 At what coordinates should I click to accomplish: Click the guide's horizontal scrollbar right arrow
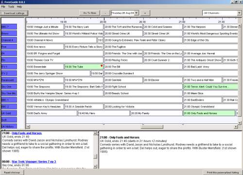[236, 126]
